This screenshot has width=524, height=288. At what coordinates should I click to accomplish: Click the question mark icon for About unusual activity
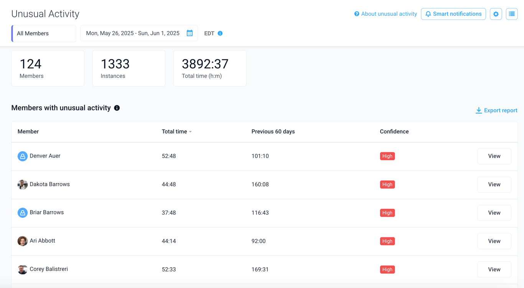[x=357, y=14]
